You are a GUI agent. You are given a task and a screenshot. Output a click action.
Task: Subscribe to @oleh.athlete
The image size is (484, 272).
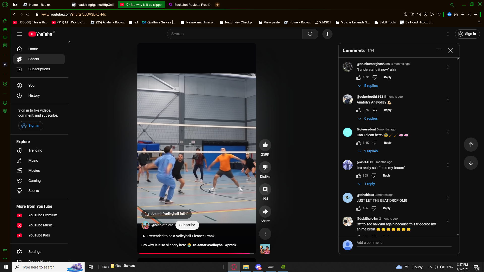[x=187, y=225]
